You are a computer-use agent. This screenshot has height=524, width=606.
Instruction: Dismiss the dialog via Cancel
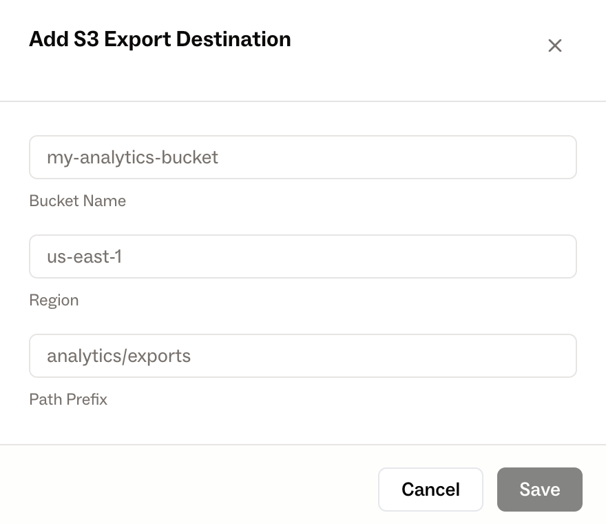click(430, 490)
